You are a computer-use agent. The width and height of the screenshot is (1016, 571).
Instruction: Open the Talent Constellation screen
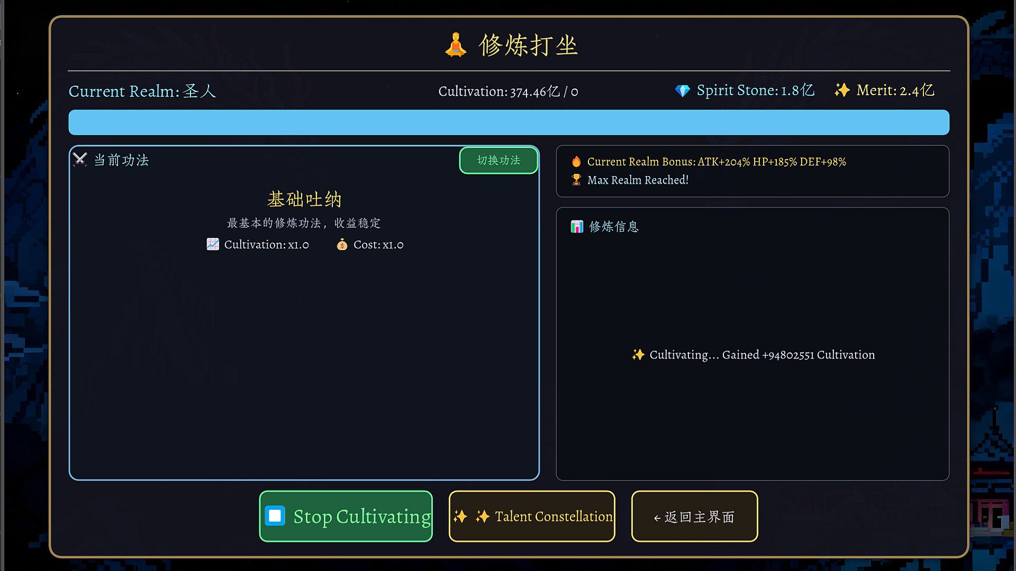(x=532, y=516)
